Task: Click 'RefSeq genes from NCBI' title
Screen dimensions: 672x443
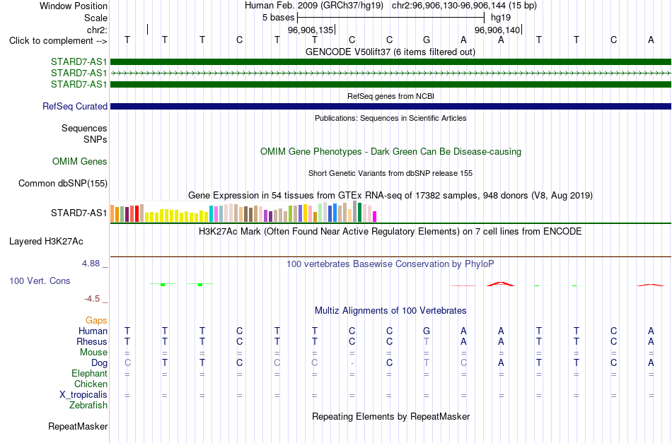Action: [x=390, y=96]
